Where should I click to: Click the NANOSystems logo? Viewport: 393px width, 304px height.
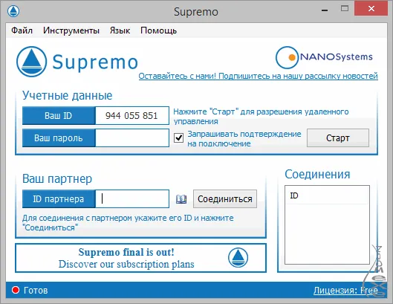(324, 57)
